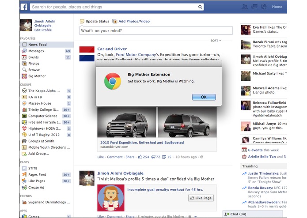307x218 pixels.
Task: Open the SORT dropdown
Action: point(216,41)
